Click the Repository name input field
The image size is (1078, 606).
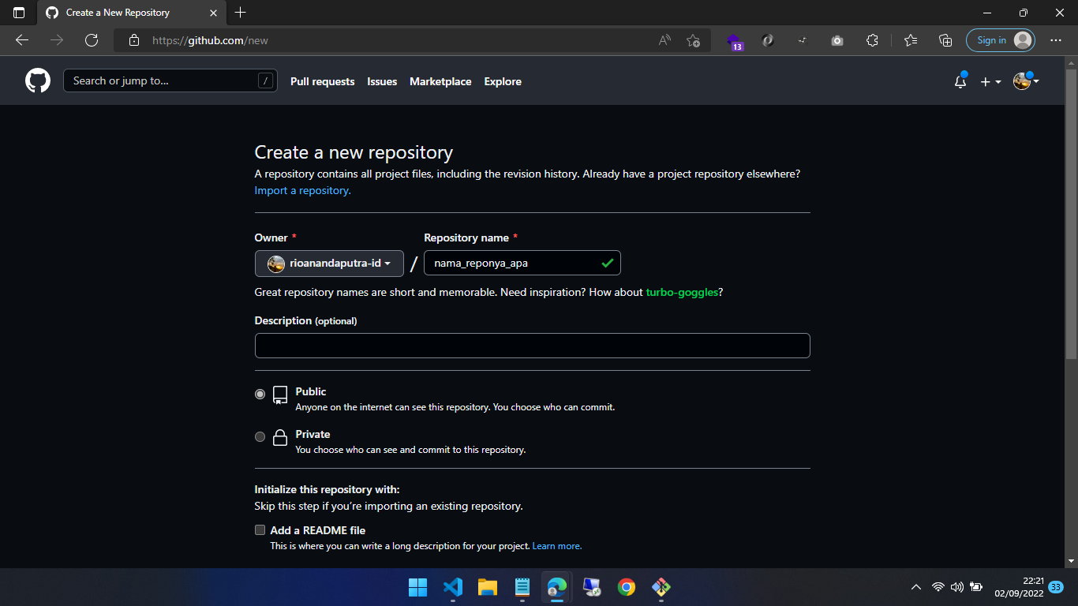(522, 263)
